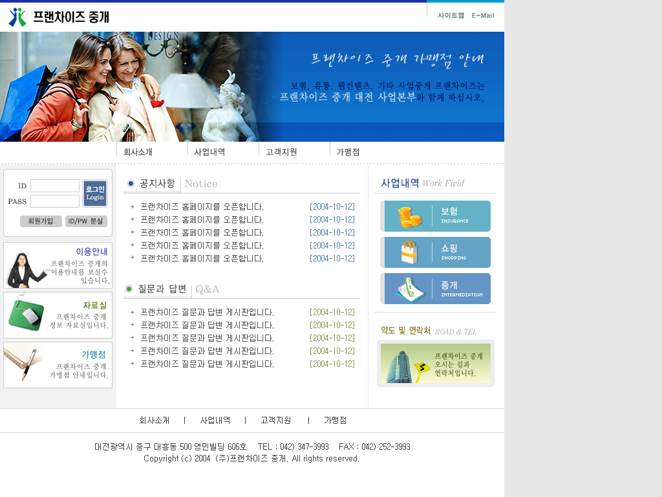Focus the PASS password field
The height and width of the screenshot is (497, 662).
55,201
